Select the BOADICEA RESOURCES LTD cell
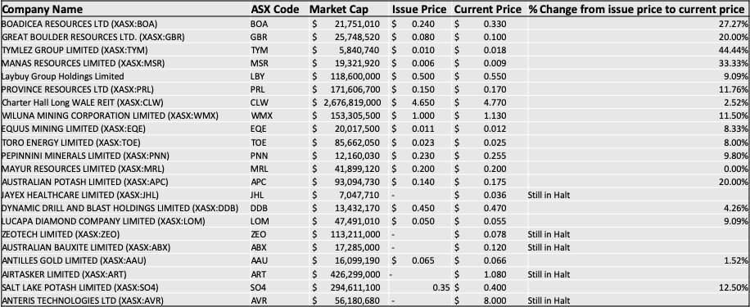This screenshot has width=750, height=307. 124,24
